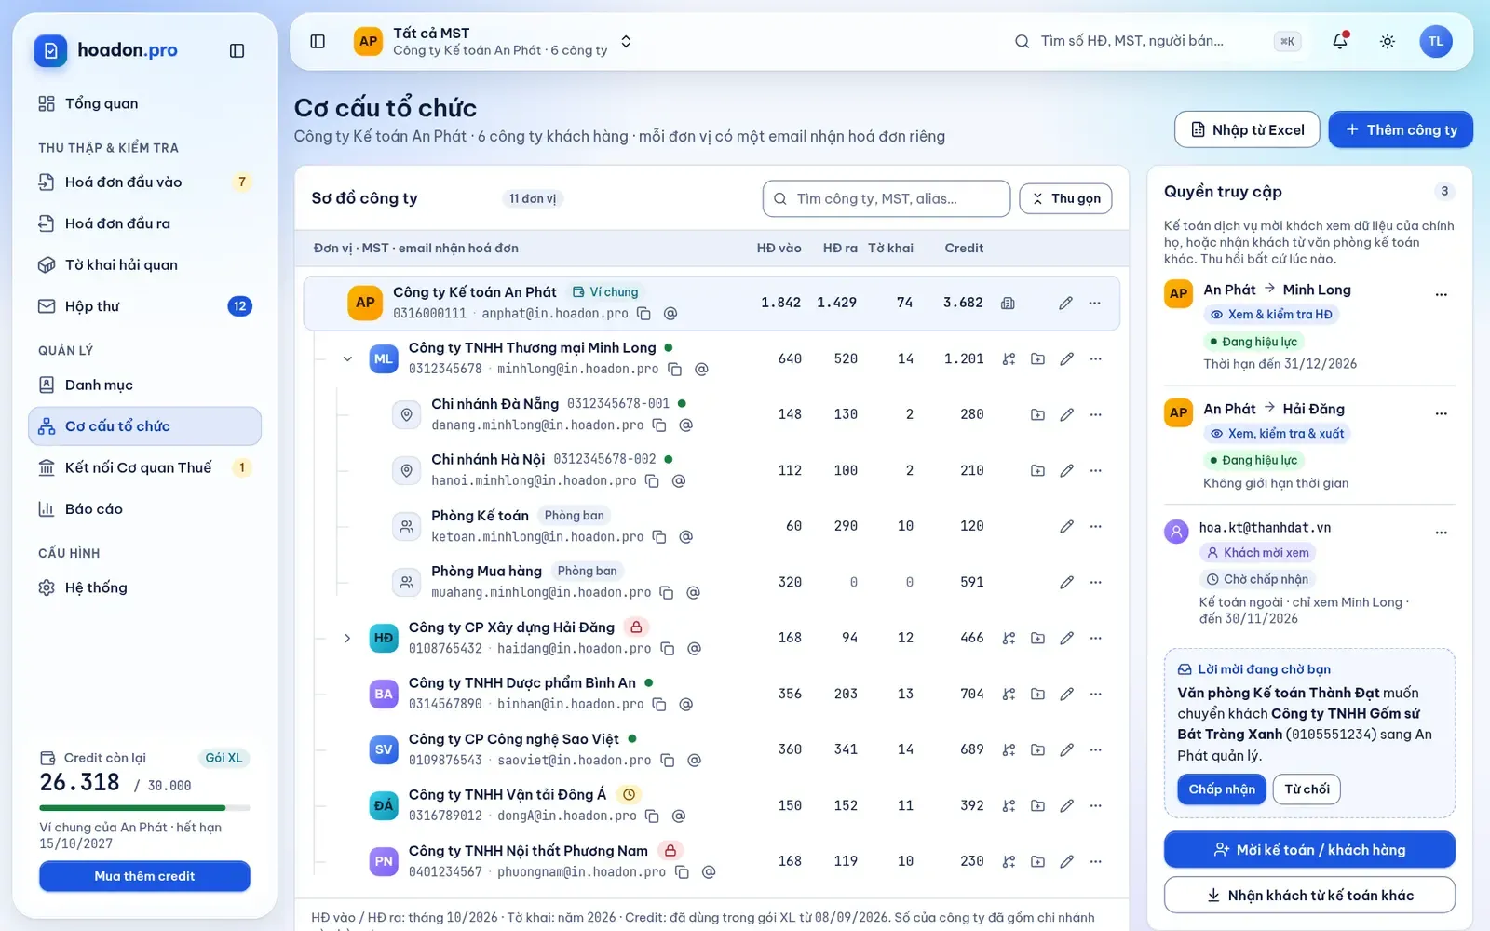Open more options for Phòng Mua hàng

coord(1095,582)
